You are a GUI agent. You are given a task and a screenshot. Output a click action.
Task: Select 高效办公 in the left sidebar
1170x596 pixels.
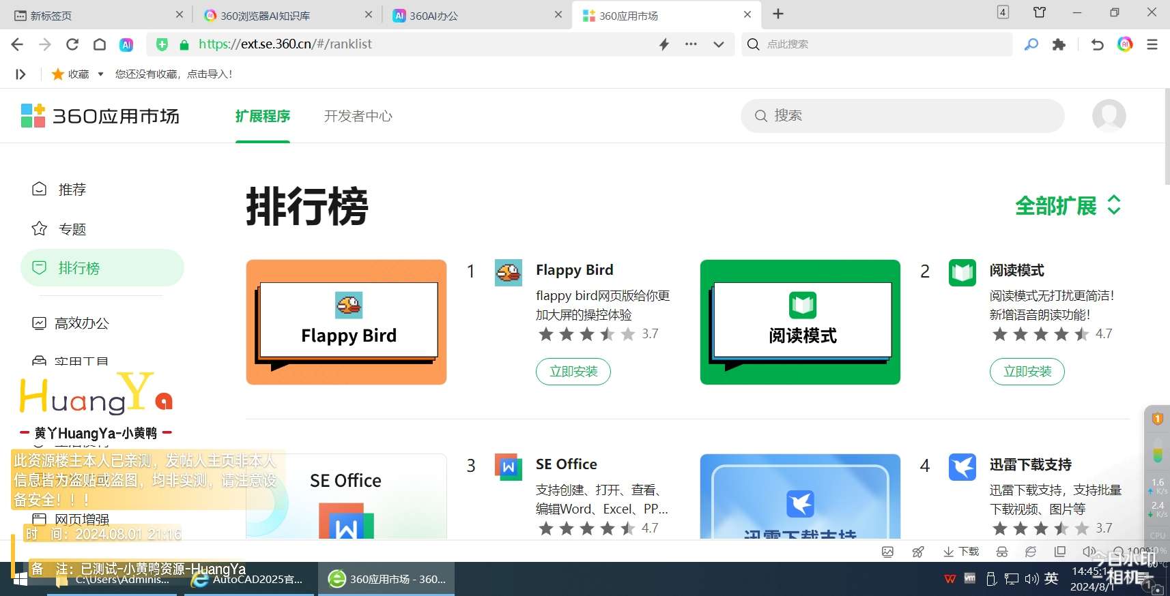(x=82, y=323)
